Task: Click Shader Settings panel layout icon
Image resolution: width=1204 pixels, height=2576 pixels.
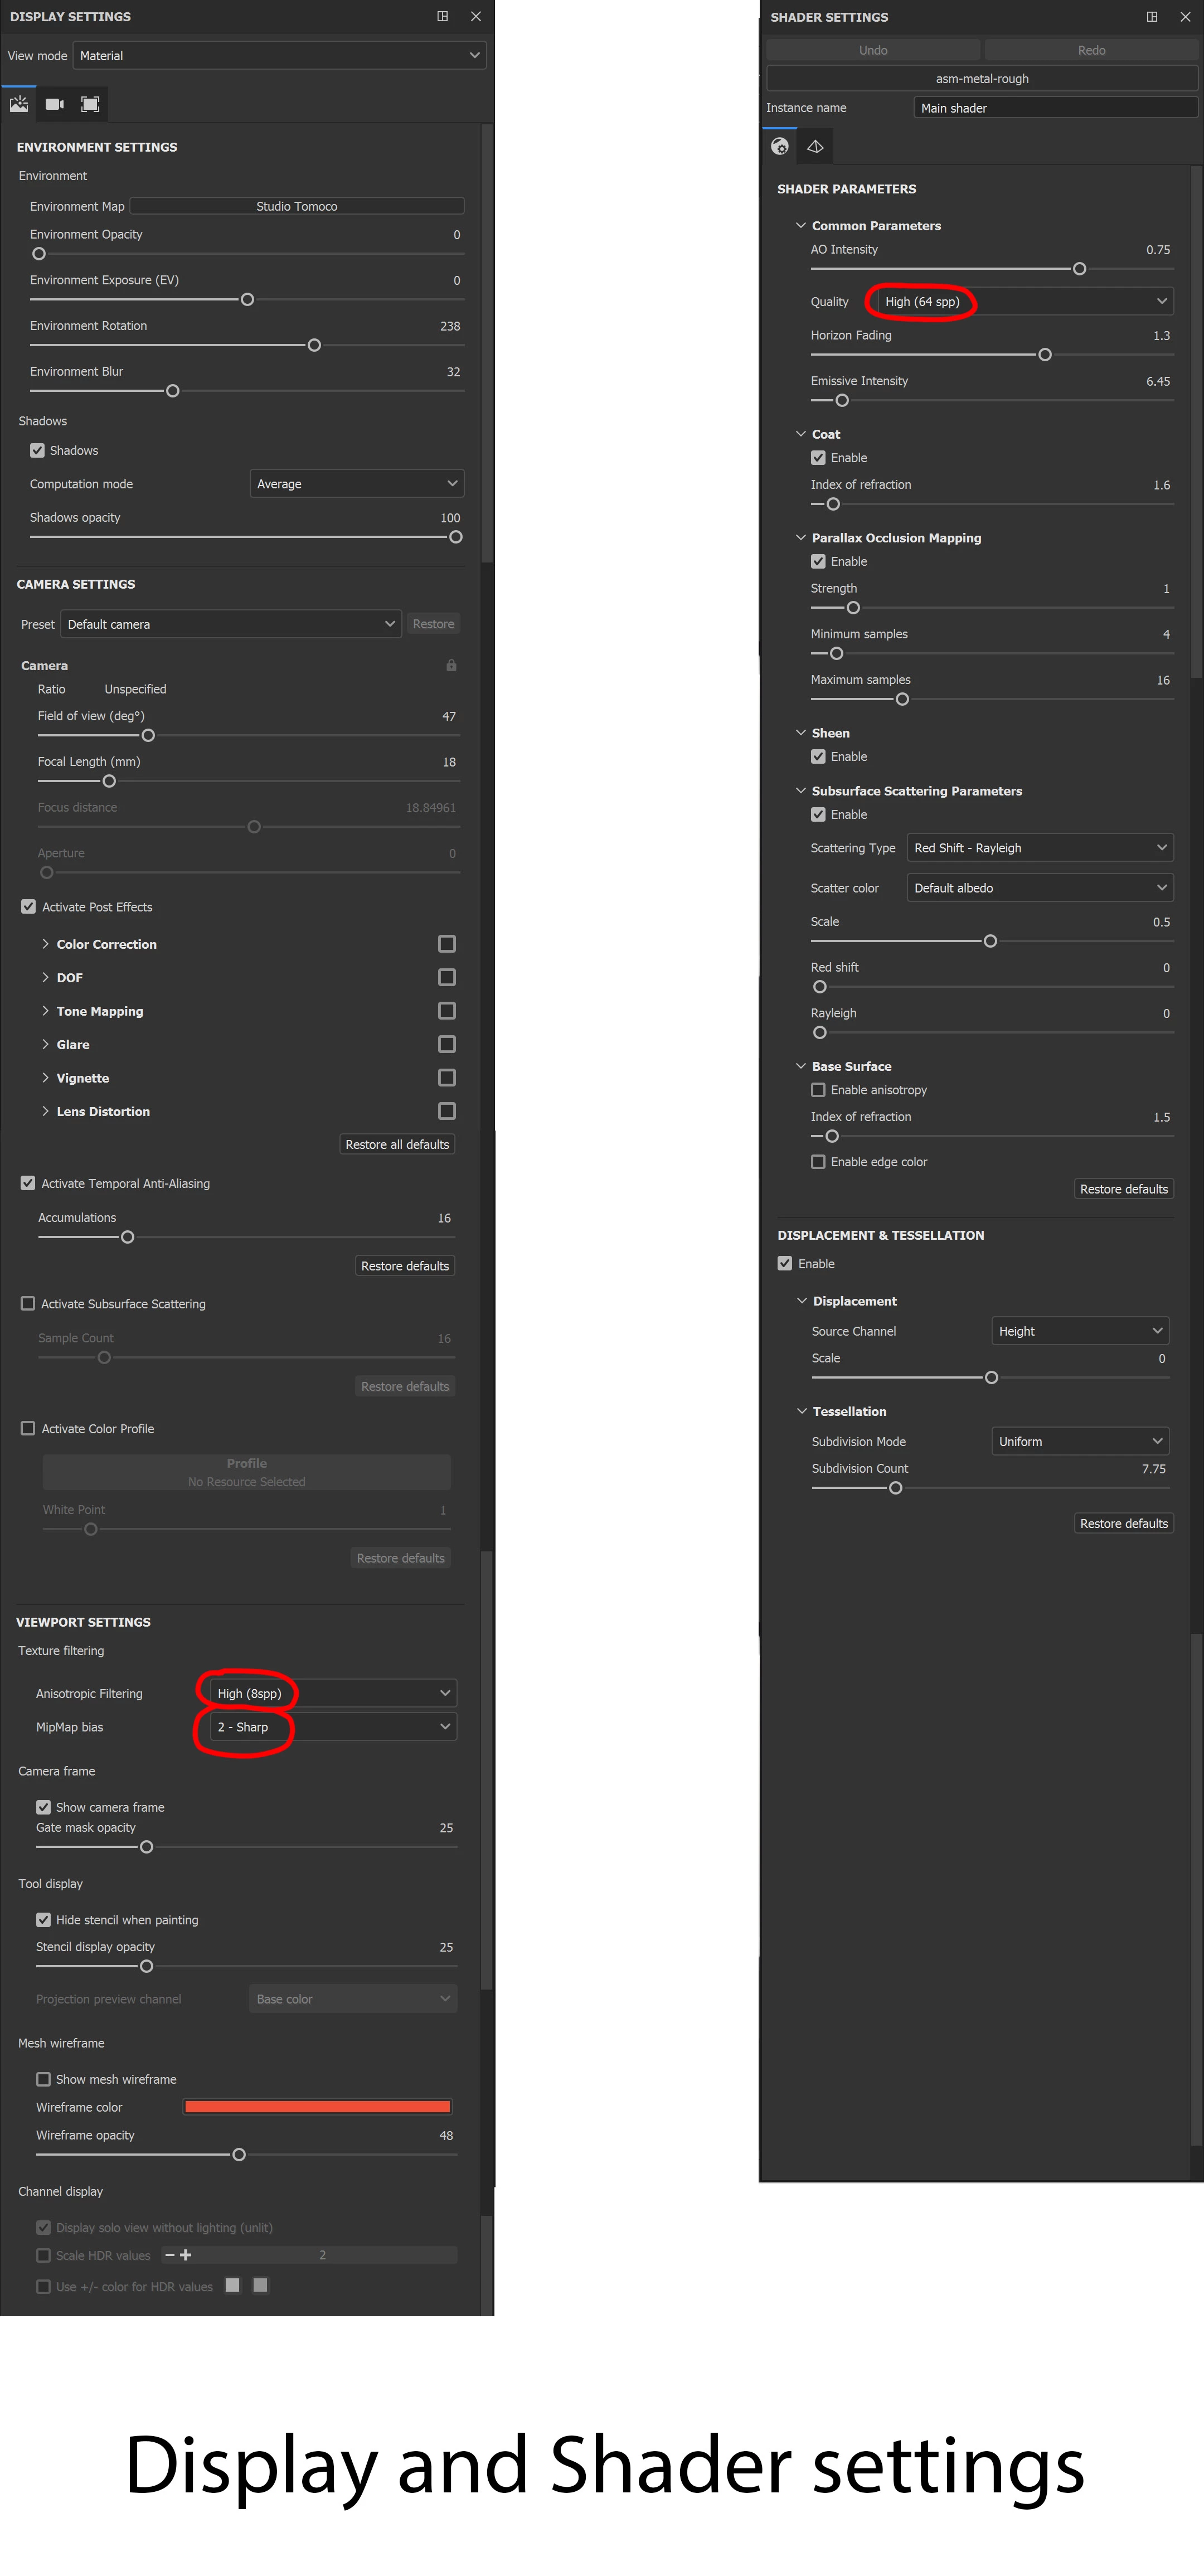Action: (x=1151, y=17)
